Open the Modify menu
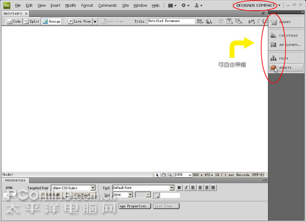Screen dimensions: 306x222 coord(70,6)
